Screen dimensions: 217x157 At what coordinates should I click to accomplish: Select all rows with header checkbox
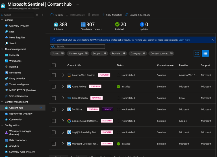click(x=54, y=65)
